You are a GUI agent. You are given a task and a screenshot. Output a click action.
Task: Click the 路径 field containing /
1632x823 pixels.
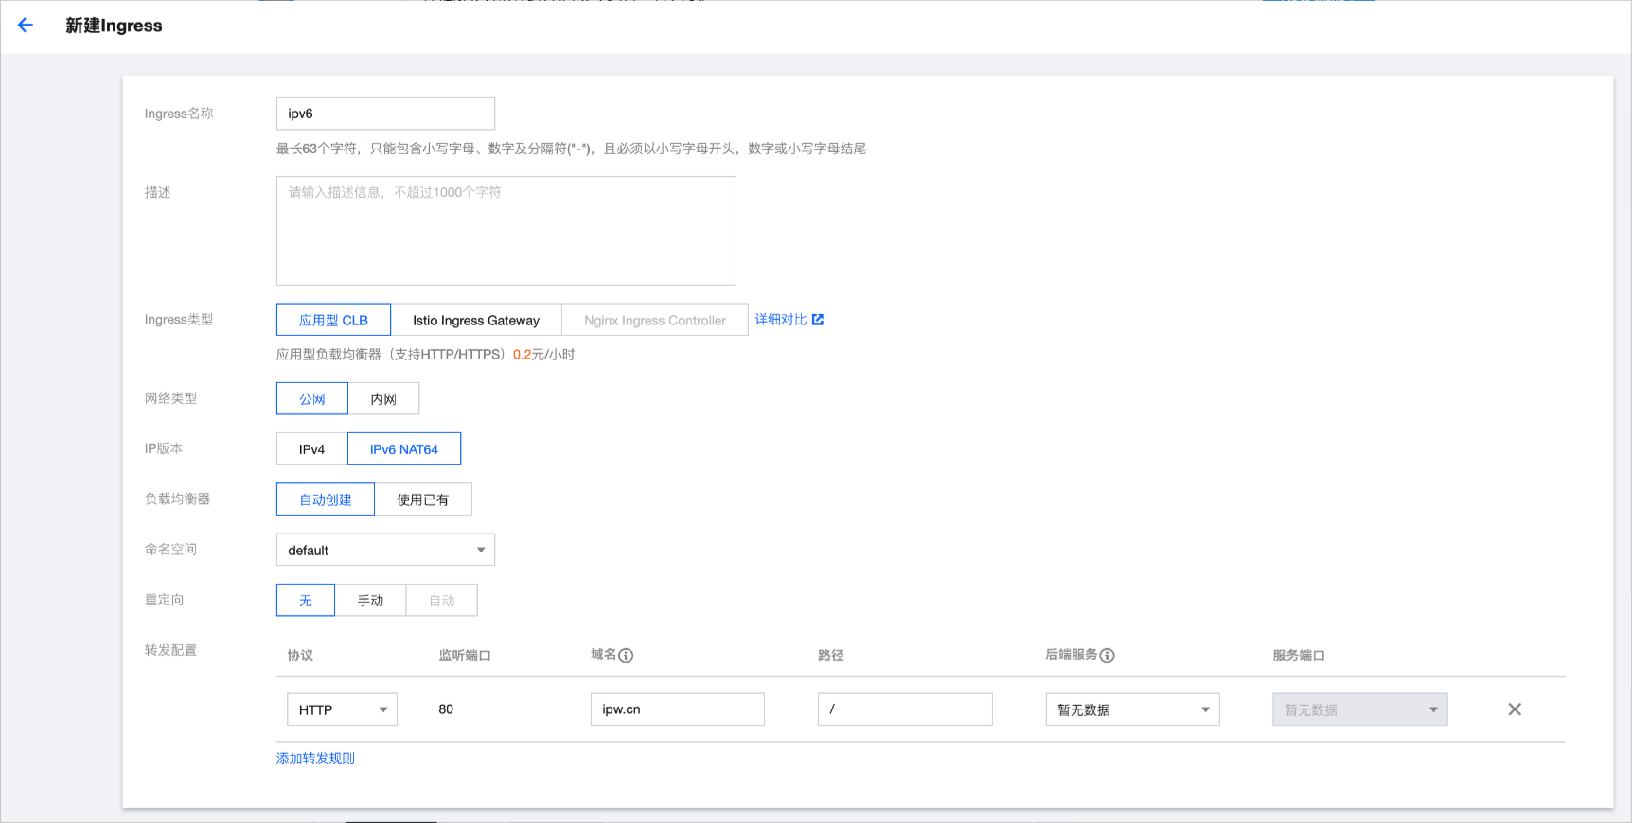point(905,709)
